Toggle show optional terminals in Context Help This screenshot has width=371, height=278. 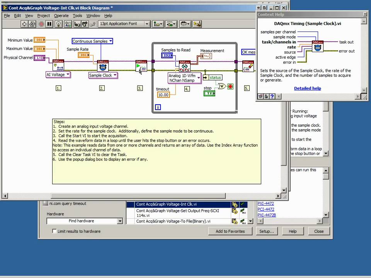pos(260,97)
